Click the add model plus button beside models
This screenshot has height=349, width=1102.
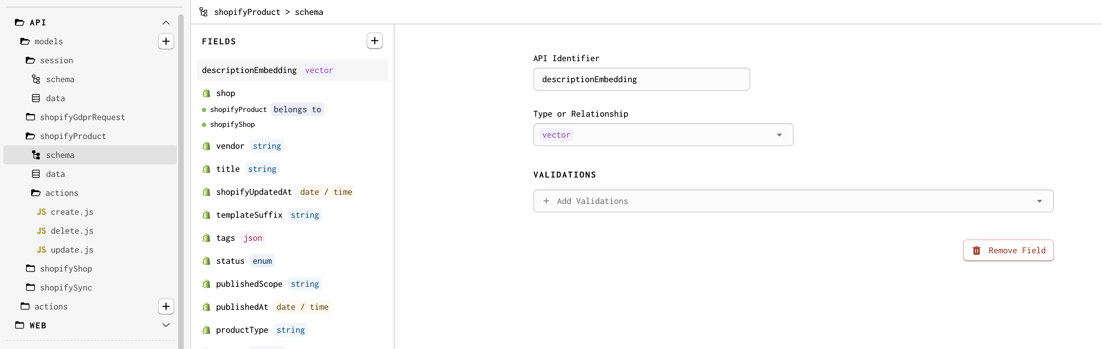pyautogui.click(x=166, y=42)
